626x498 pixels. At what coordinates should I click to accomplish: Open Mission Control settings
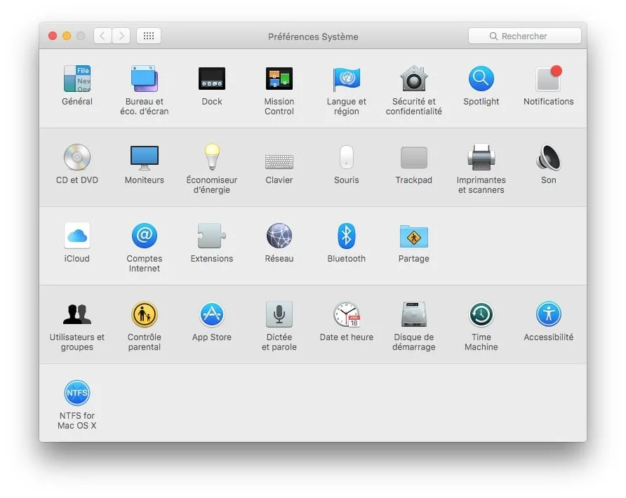[279, 79]
